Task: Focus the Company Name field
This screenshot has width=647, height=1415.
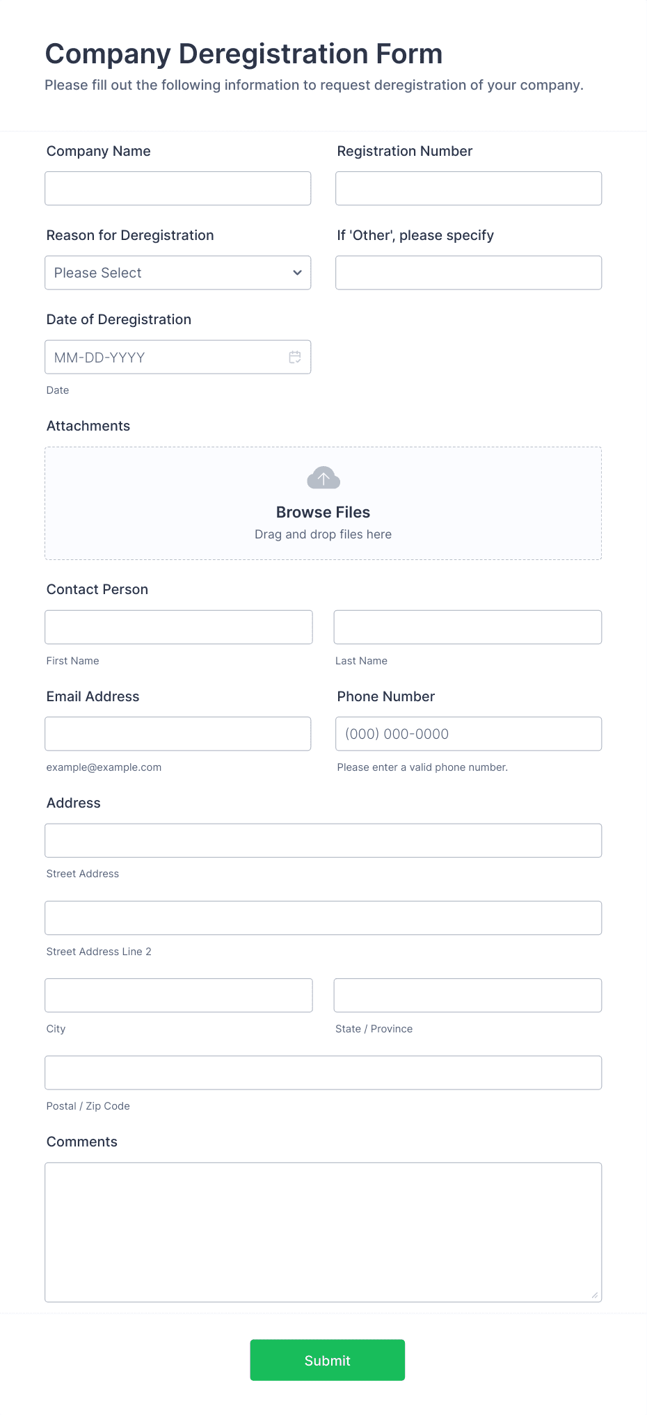Action: coord(178,189)
